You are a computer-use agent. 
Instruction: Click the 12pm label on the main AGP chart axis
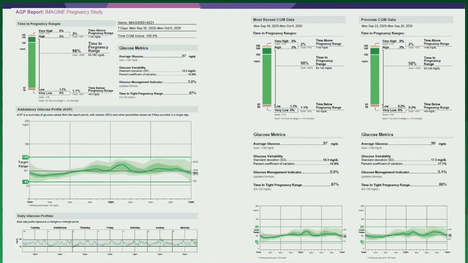pyautogui.click(x=110, y=202)
